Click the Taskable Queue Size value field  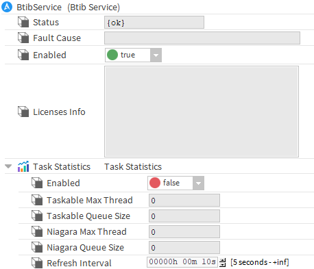pyautogui.click(x=184, y=216)
